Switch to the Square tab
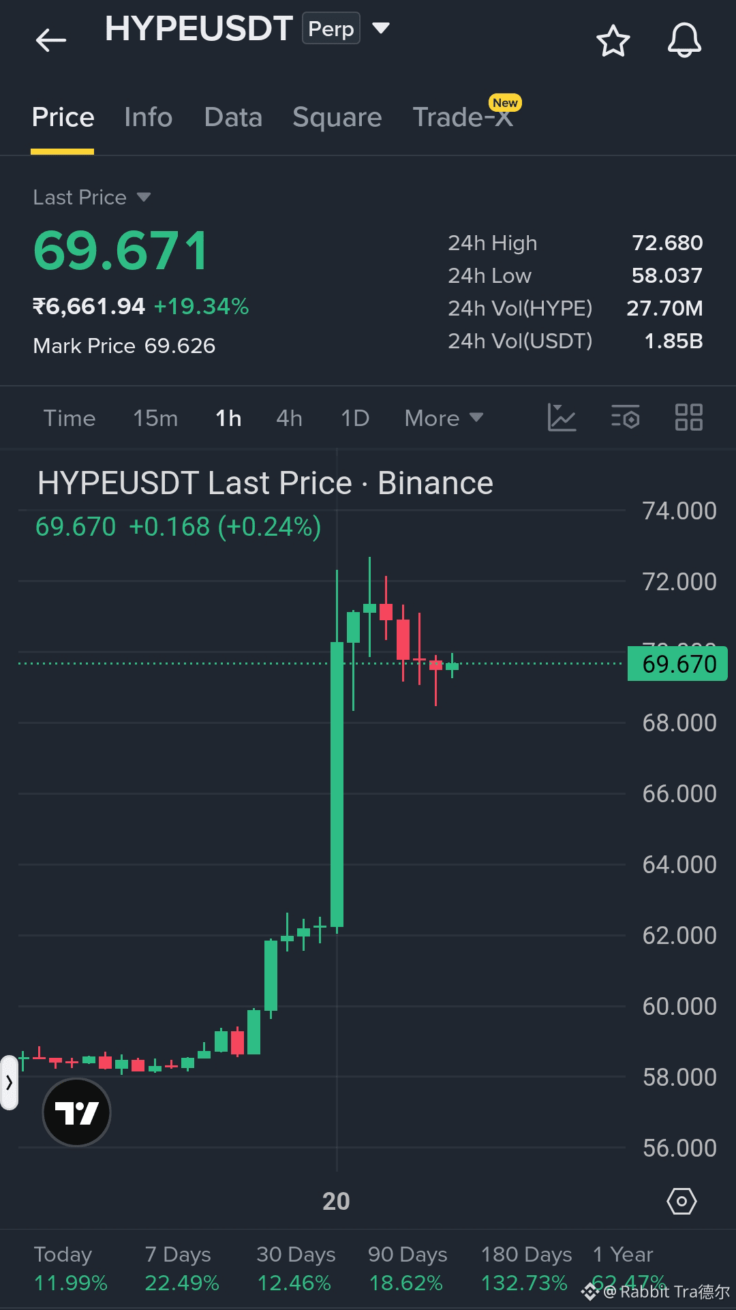Viewport: 736px width, 1310px height. tap(337, 117)
